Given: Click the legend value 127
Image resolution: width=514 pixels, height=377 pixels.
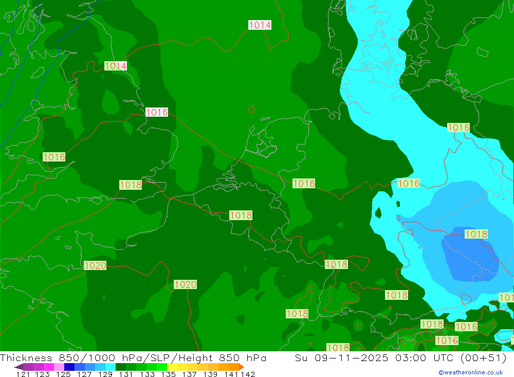Looking at the screenshot, I should click(x=85, y=374).
